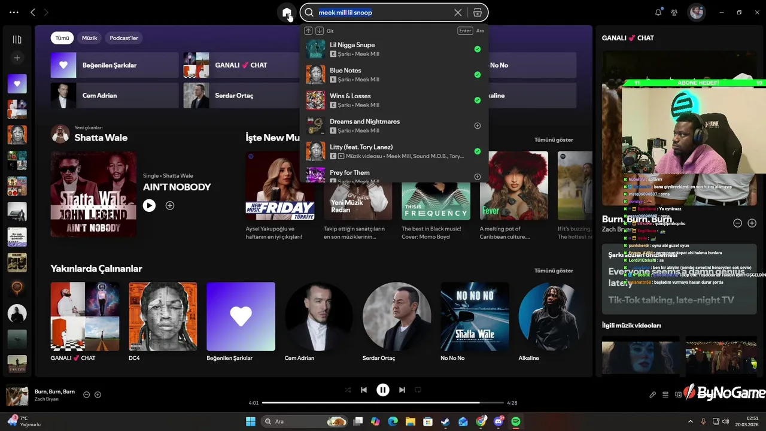Open New Music Friday Türkiye playlist
The height and width of the screenshot is (431, 766).
point(280,186)
